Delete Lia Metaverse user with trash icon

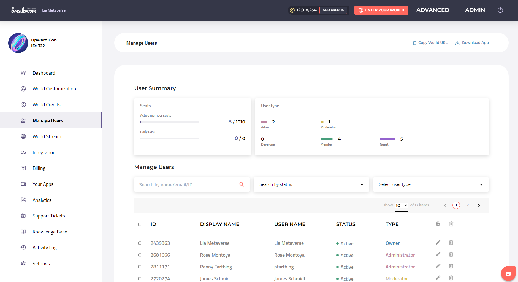[451, 242]
